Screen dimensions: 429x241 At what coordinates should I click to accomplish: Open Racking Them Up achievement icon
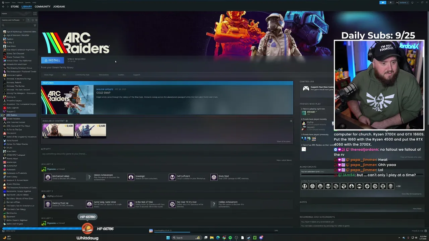point(48,204)
